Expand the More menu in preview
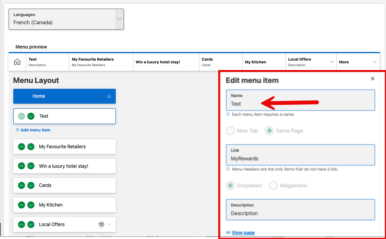This screenshot has height=239, width=386. [x=375, y=62]
